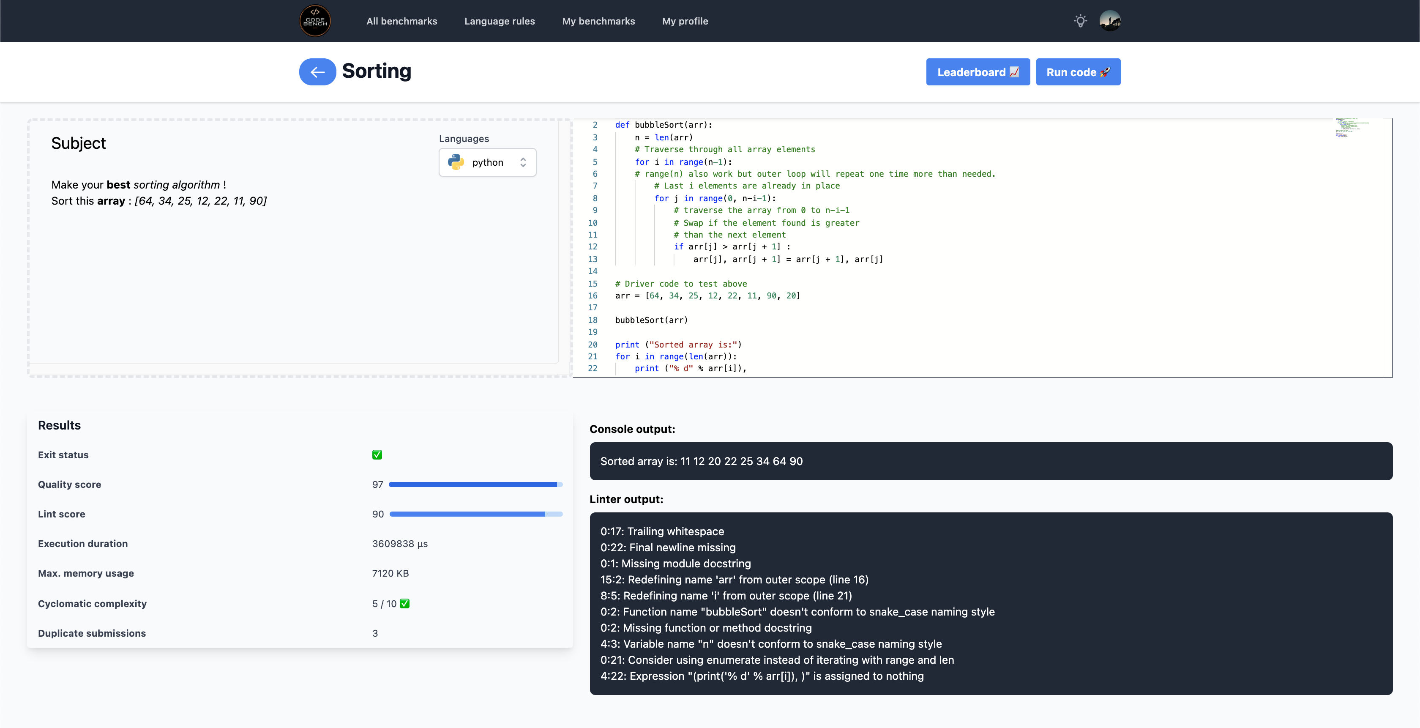Click the Quality score value 97

point(377,484)
